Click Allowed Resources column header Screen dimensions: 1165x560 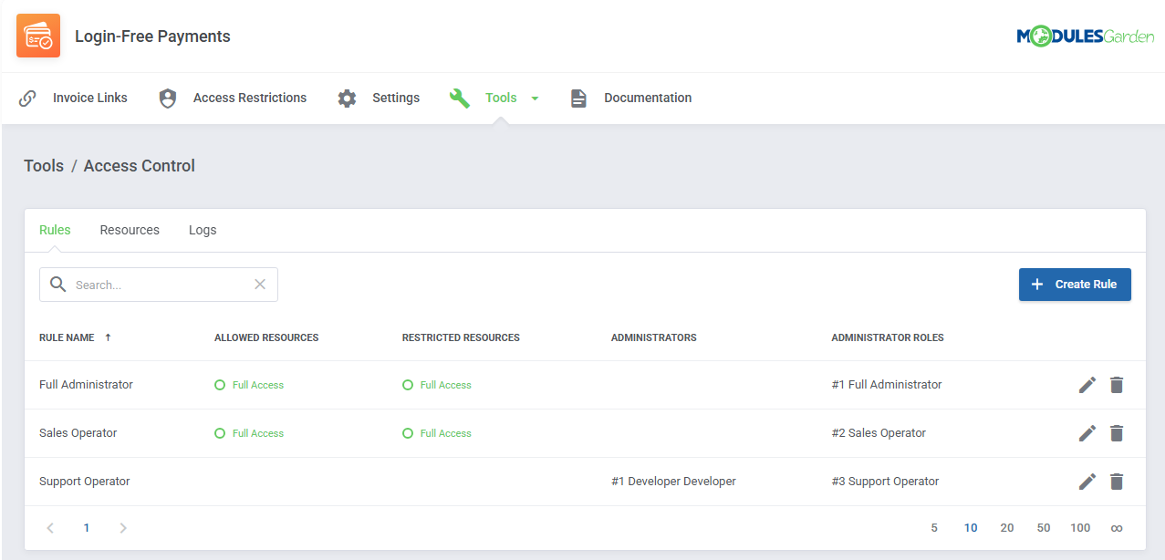pos(266,337)
